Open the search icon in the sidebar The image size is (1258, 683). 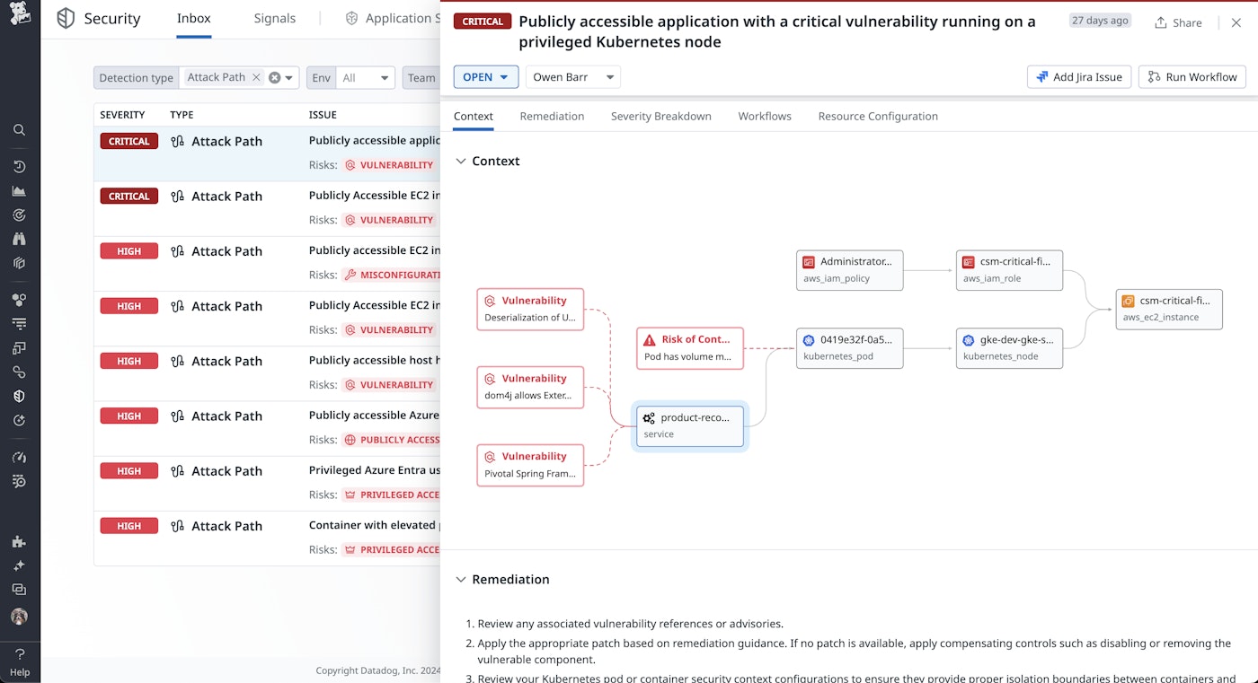coord(19,130)
